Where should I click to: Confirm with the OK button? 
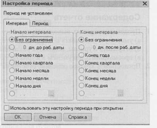(x=18, y=117)
